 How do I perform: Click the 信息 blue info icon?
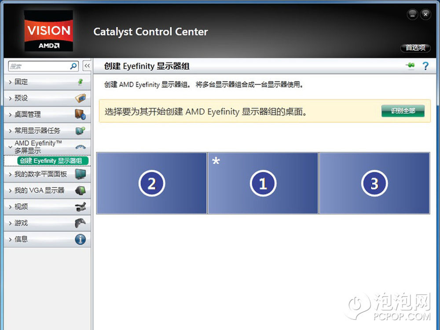(x=80, y=239)
